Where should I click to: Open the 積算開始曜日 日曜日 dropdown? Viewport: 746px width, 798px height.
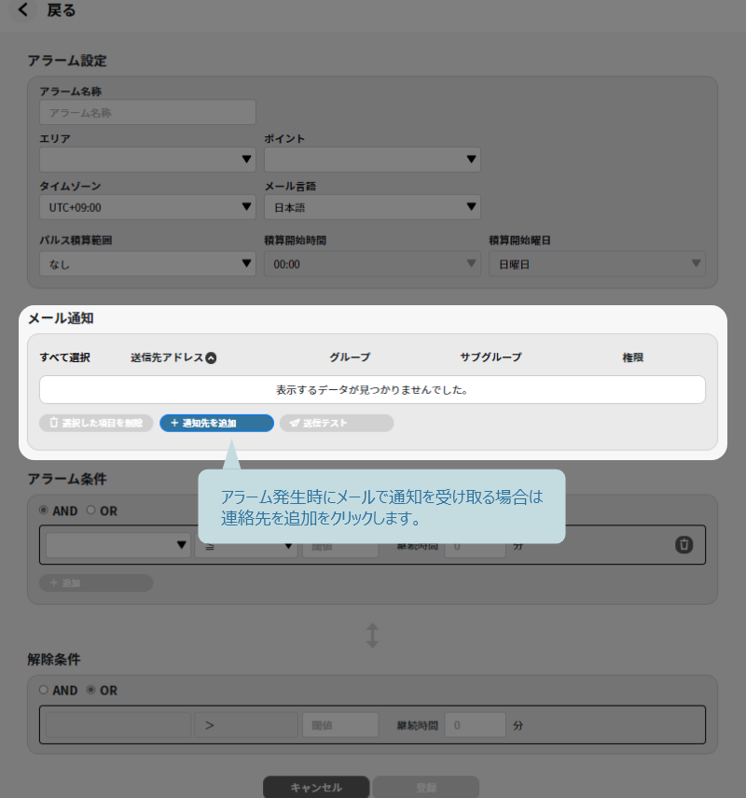597,264
